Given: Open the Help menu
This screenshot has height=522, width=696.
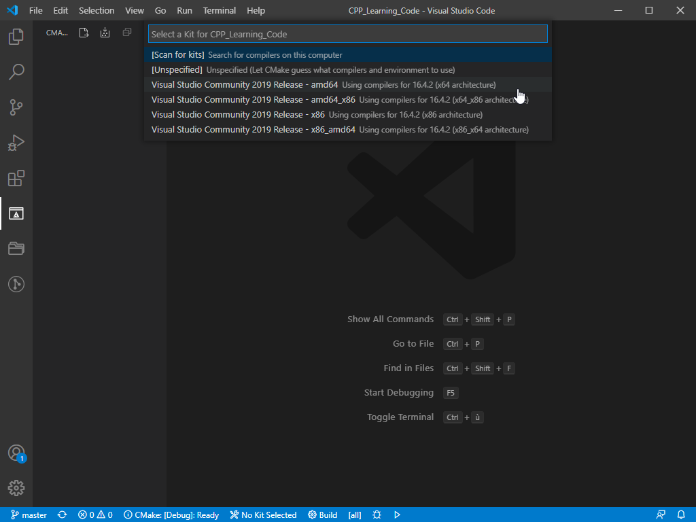Looking at the screenshot, I should click(x=256, y=11).
